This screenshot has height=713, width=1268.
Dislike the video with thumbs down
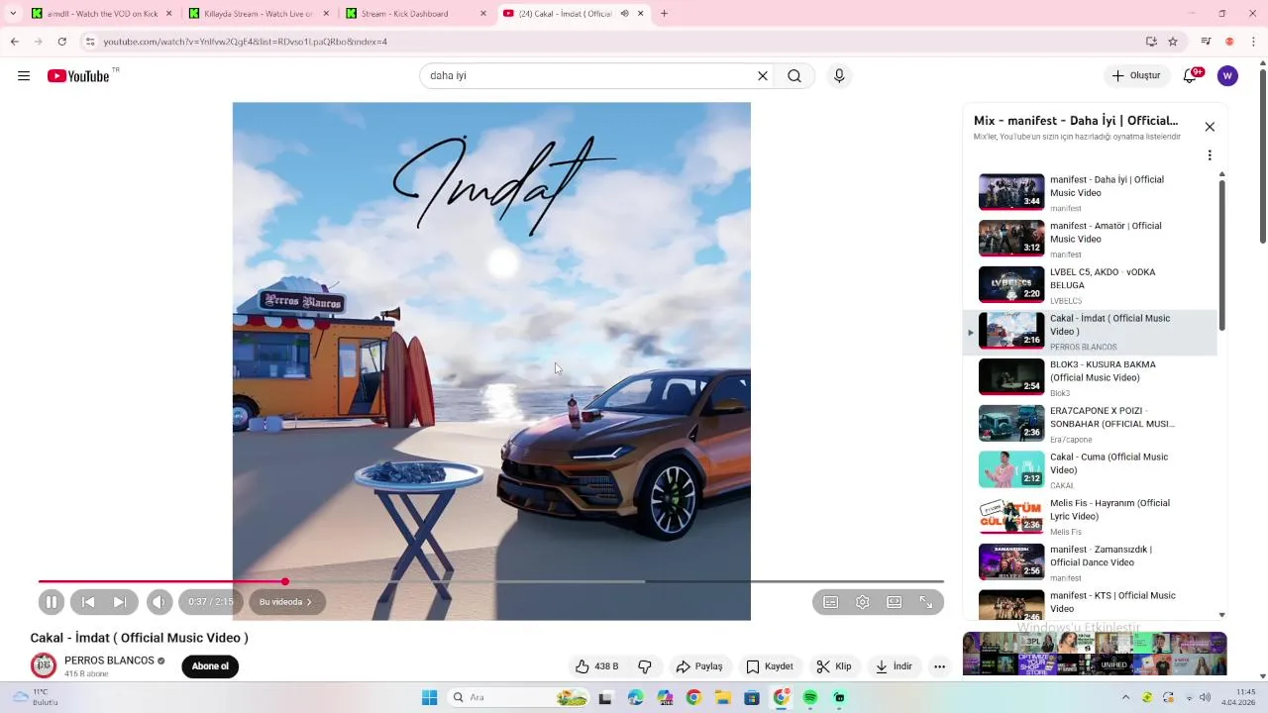[645, 666]
